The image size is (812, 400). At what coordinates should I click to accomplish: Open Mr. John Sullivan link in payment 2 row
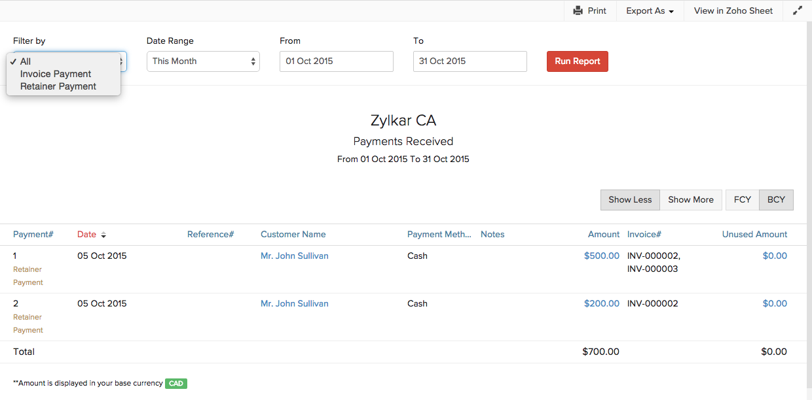[x=295, y=304]
